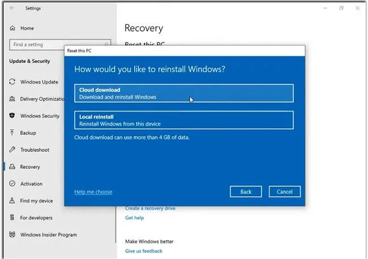This screenshot has width=368, height=259.
Task: Open the Help me choose link
Action: point(93,192)
